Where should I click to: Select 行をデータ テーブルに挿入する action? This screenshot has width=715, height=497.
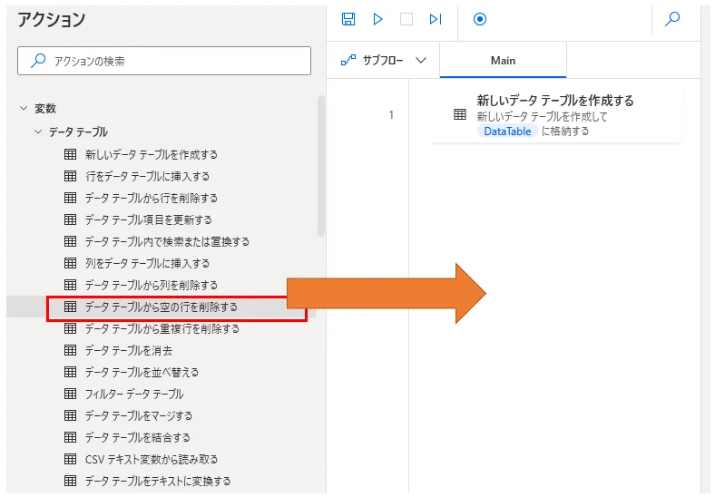147,176
